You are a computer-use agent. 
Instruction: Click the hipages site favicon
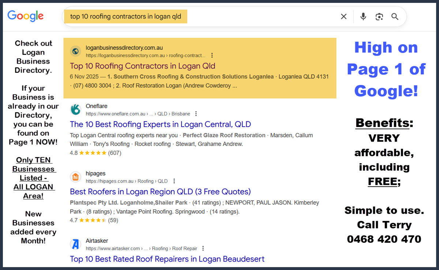point(75,177)
